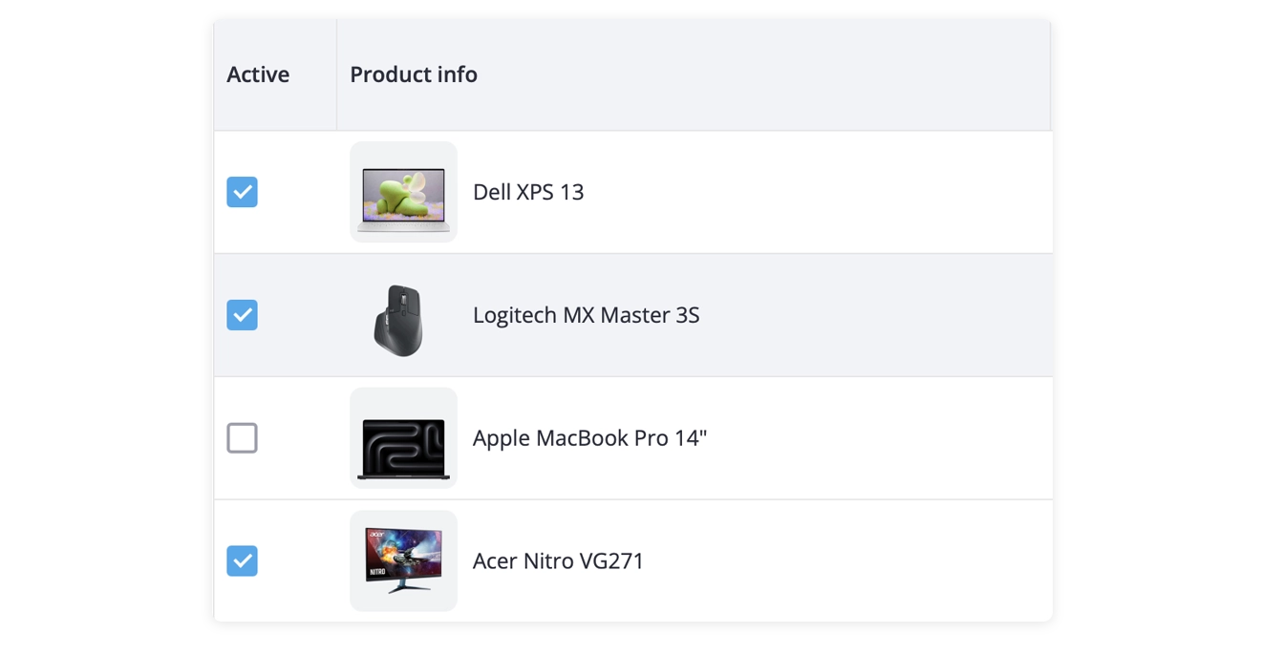Click the stand of the Acer monitor image
The height and width of the screenshot is (655, 1261).
tap(403, 584)
